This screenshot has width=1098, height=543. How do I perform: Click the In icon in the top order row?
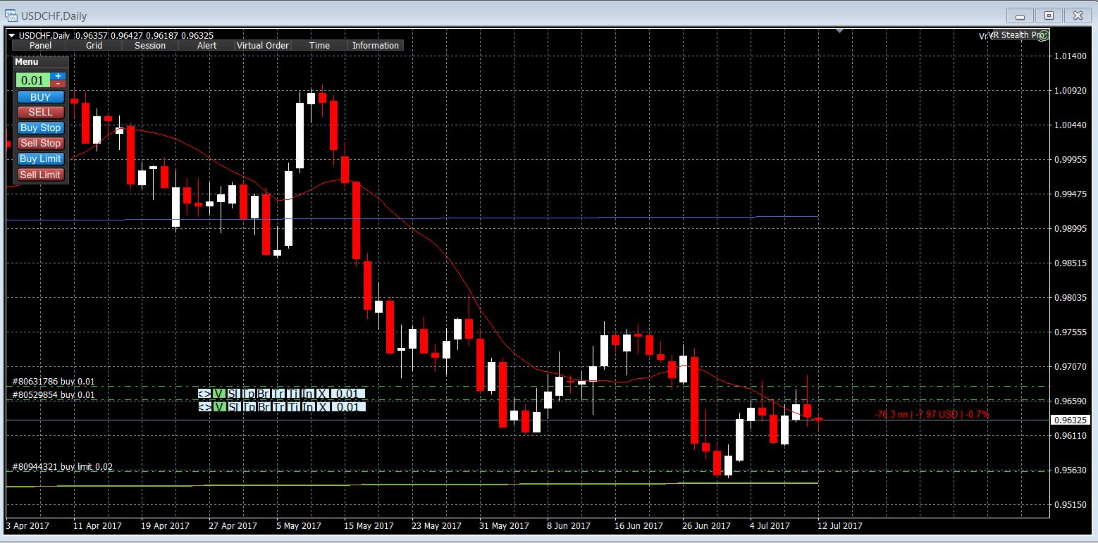point(307,394)
